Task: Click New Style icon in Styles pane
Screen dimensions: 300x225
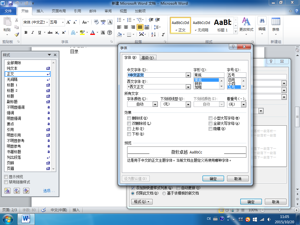Action: 7,190
